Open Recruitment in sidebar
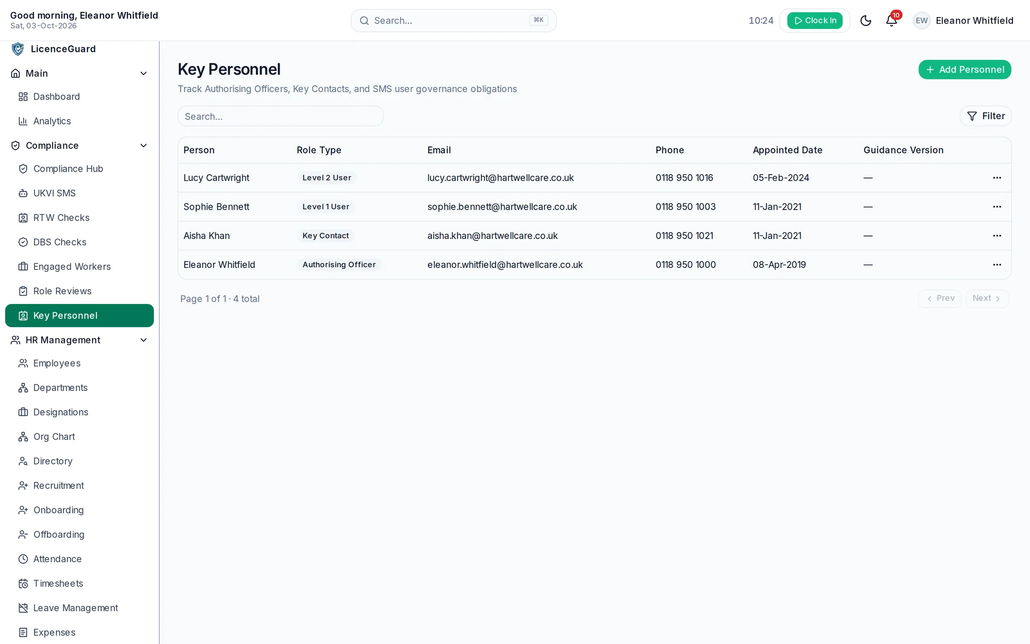The image size is (1030, 644). coord(79,486)
